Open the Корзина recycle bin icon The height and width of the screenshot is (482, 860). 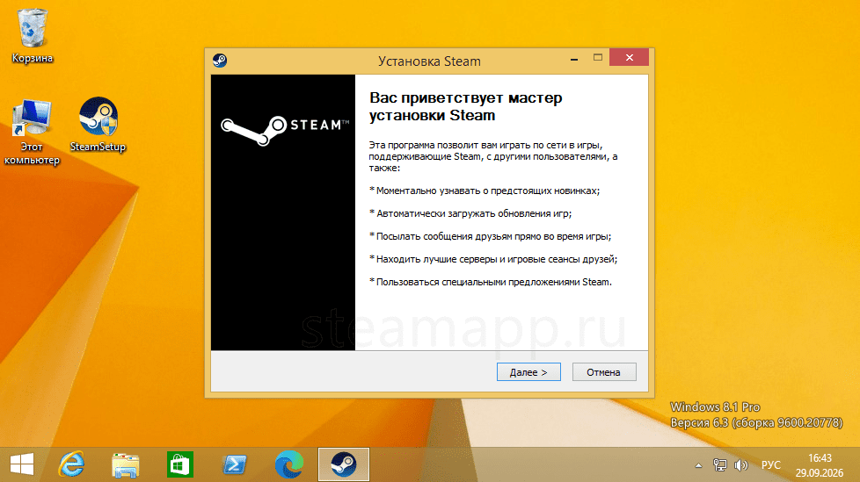(33, 36)
